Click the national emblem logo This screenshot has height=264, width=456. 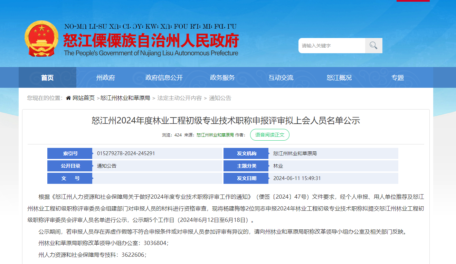click(41, 39)
